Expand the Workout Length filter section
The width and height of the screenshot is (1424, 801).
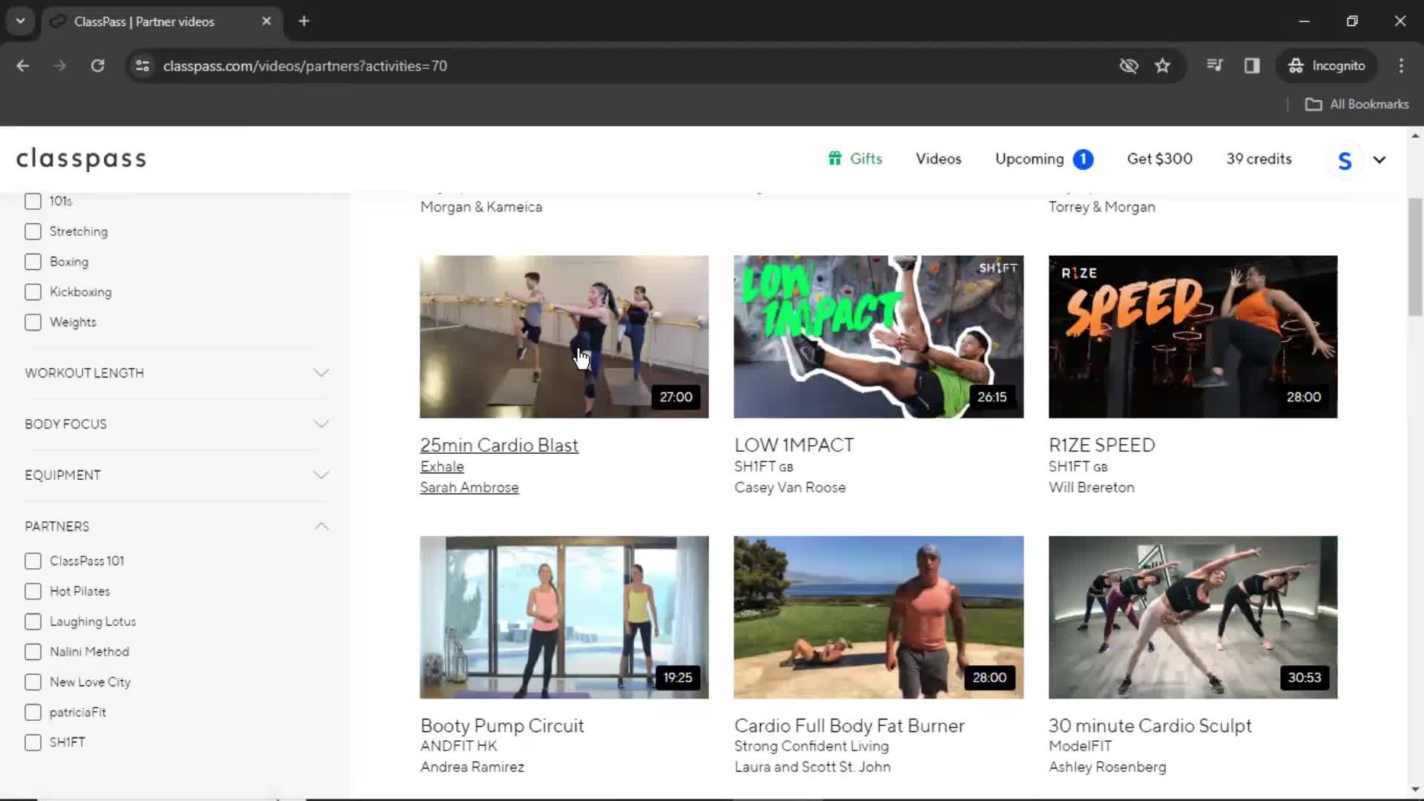177,373
